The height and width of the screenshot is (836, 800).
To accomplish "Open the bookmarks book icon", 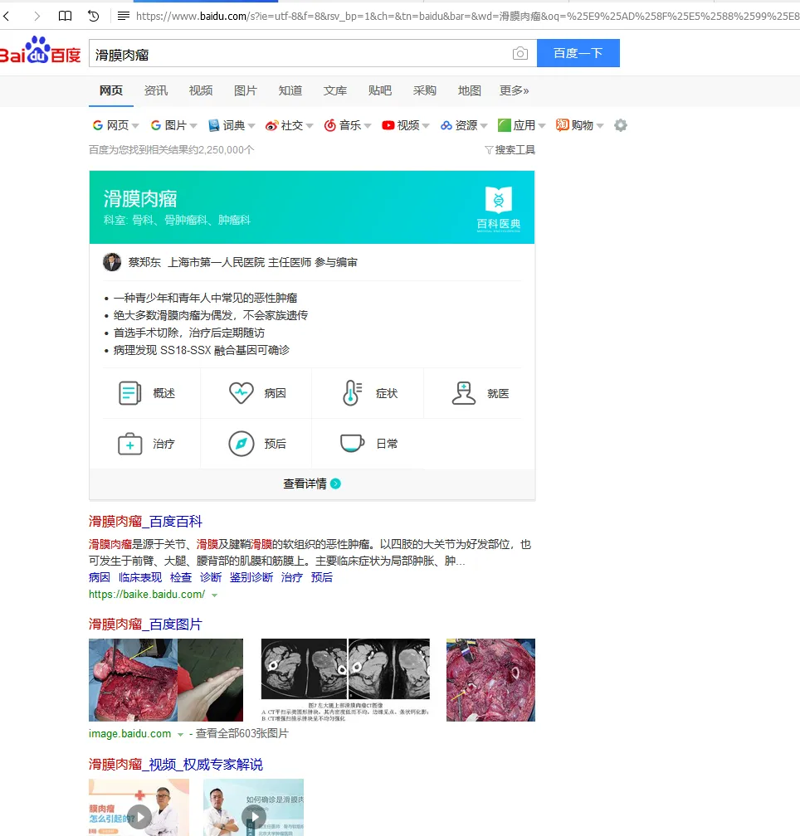I will point(65,16).
